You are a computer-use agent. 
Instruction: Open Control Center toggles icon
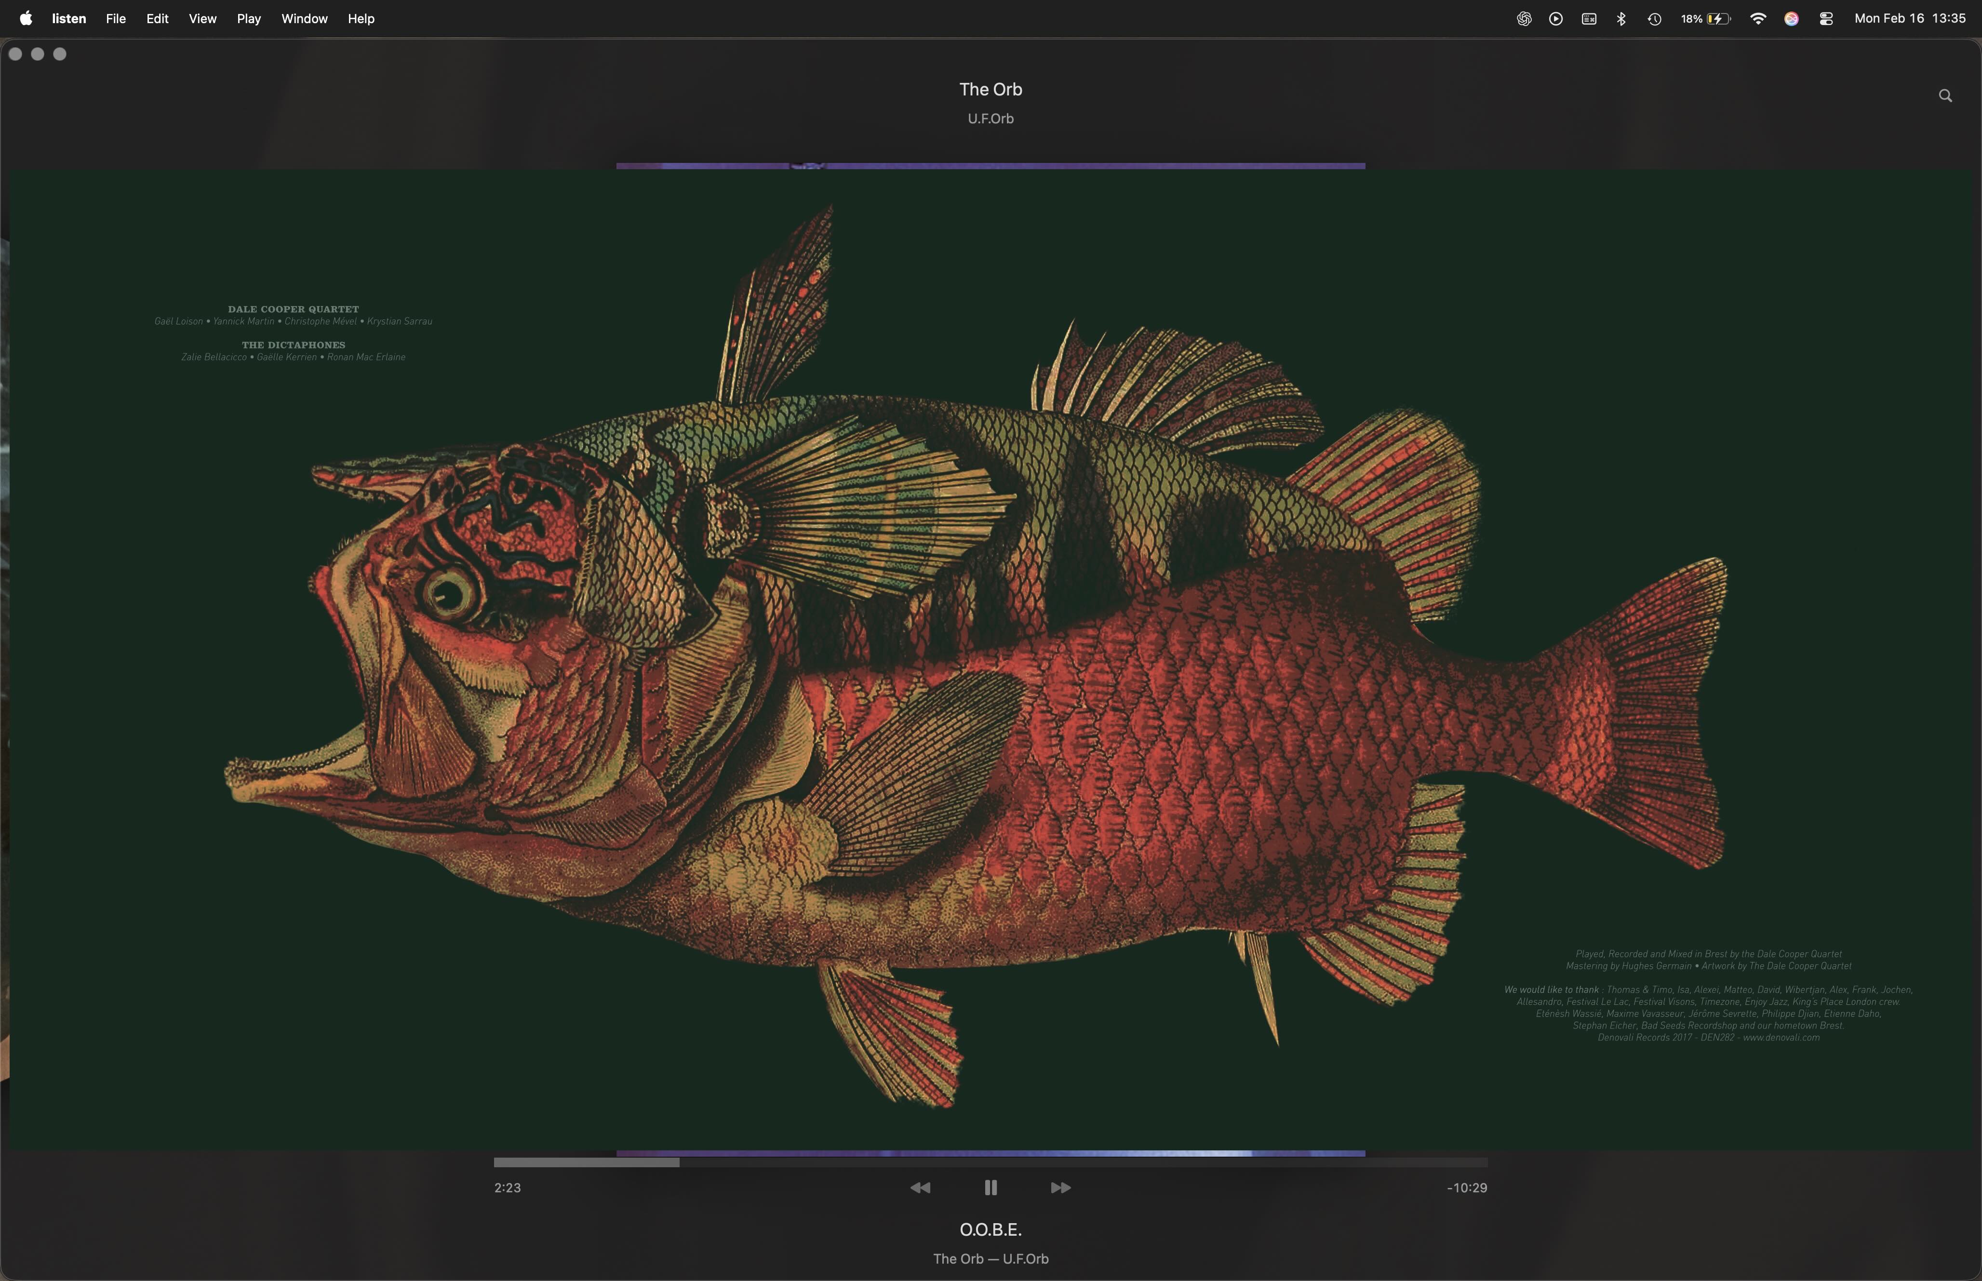[1826, 18]
